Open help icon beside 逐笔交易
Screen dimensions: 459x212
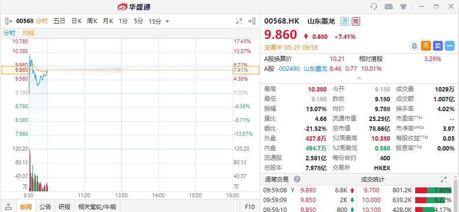tap(297, 179)
